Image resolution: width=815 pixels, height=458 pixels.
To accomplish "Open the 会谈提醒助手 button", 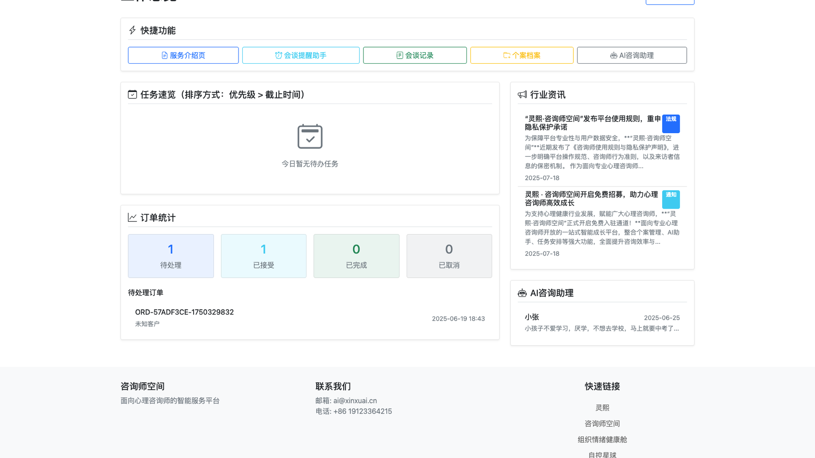I will point(301,55).
